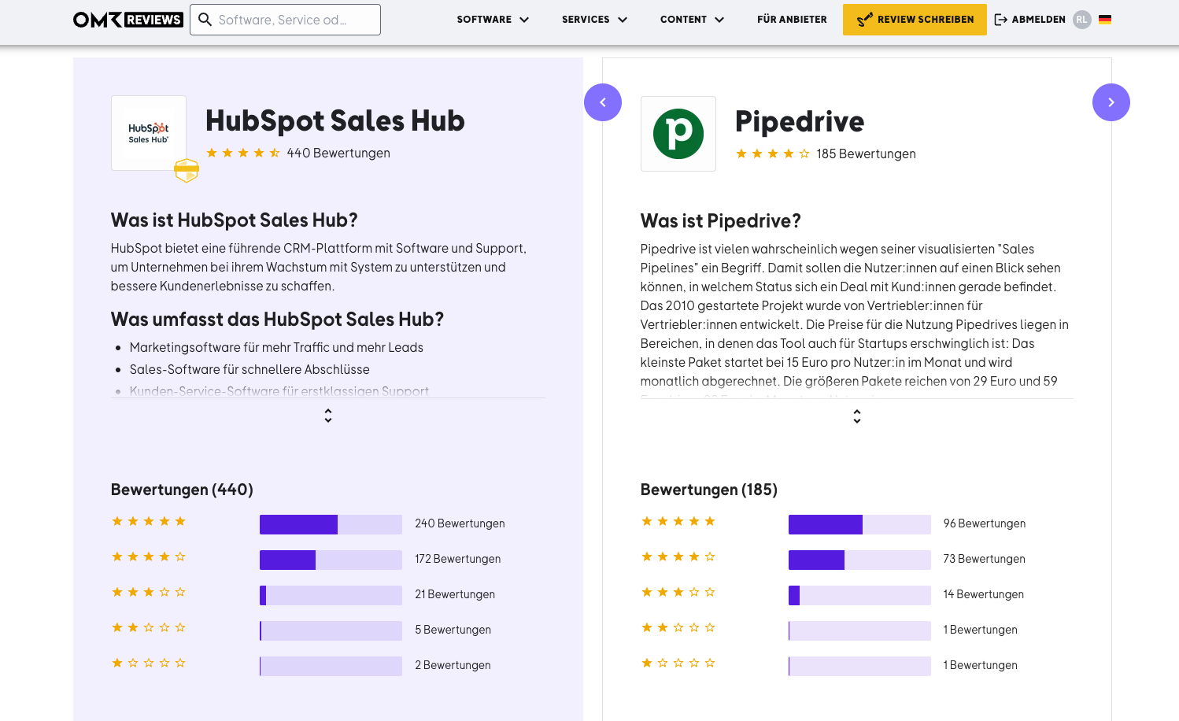Open the CONTENT dropdown menu
Viewport: 1179px width, 721px height.
tap(692, 20)
